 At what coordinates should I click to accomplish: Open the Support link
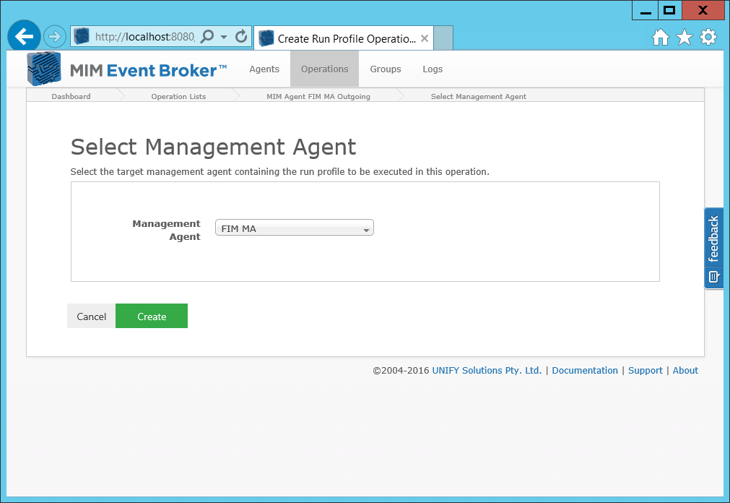646,370
